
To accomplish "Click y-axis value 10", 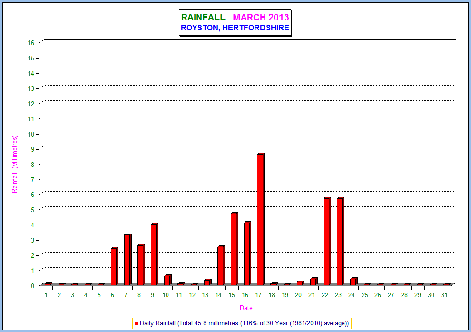I will [x=31, y=134].
